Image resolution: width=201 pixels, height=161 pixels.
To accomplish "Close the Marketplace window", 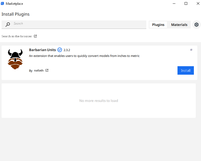I will [x=198, y=3].
